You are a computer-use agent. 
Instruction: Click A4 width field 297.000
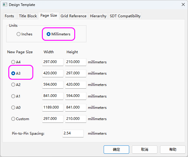(x=53, y=62)
